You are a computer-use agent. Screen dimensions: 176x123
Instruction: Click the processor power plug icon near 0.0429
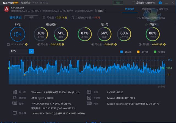(x=38, y=44)
